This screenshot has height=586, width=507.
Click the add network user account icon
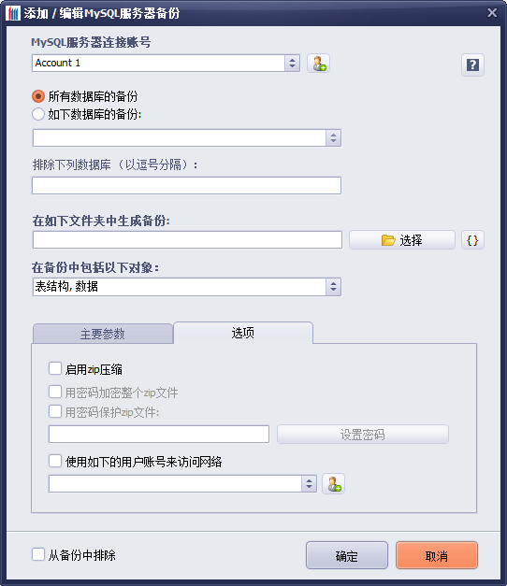334,483
